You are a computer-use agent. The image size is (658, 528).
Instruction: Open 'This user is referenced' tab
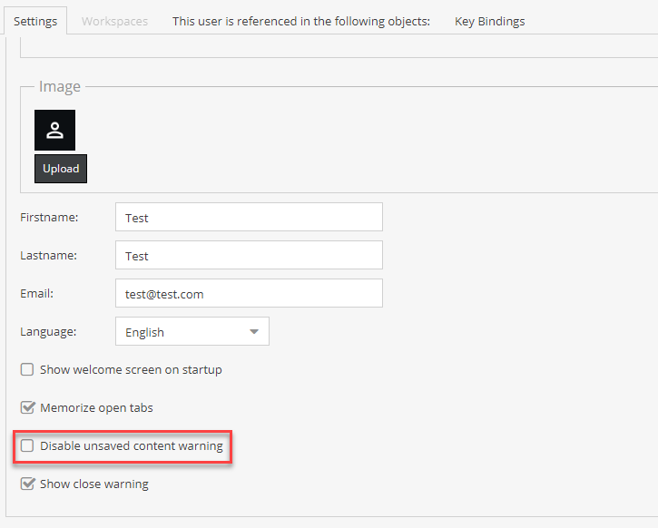(301, 21)
